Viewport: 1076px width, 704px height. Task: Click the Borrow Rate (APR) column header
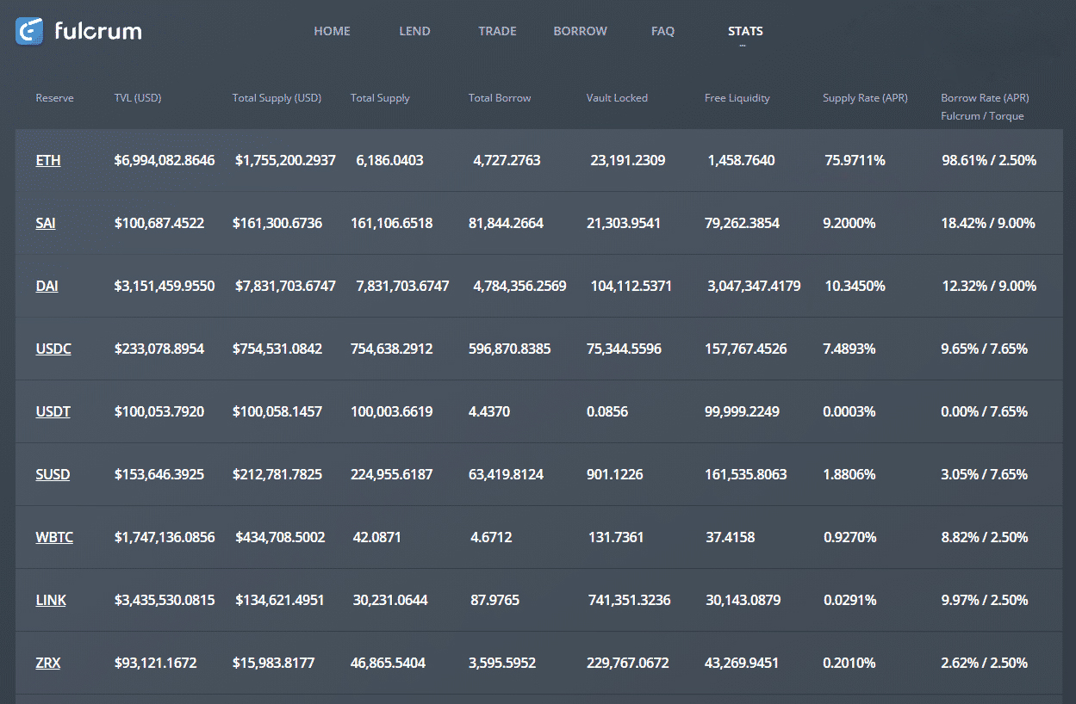985,98
